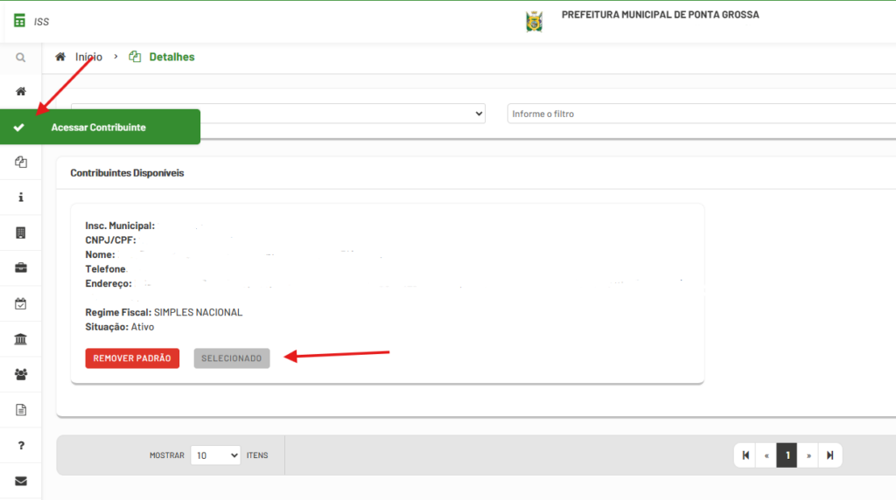
Task: Select page 1 in pagination
Action: click(x=787, y=455)
